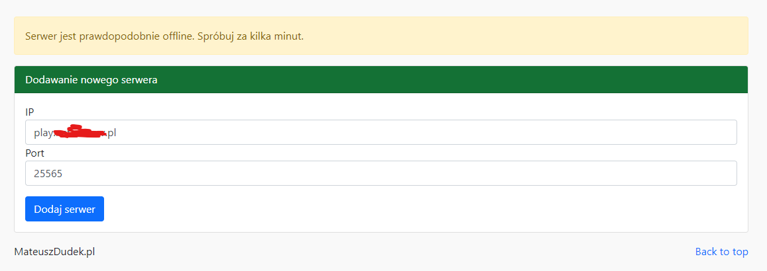Click the 25565 port value
767x271 pixels.
(x=47, y=173)
